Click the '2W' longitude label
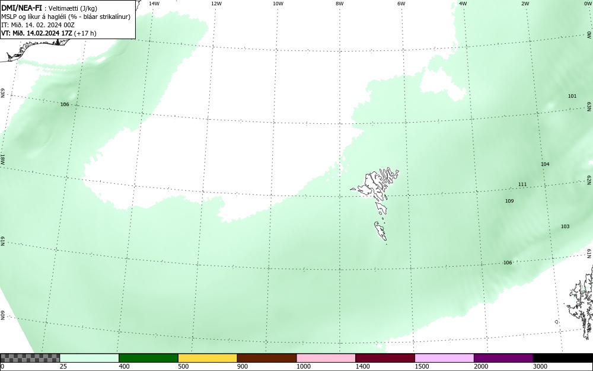 pos(525,4)
